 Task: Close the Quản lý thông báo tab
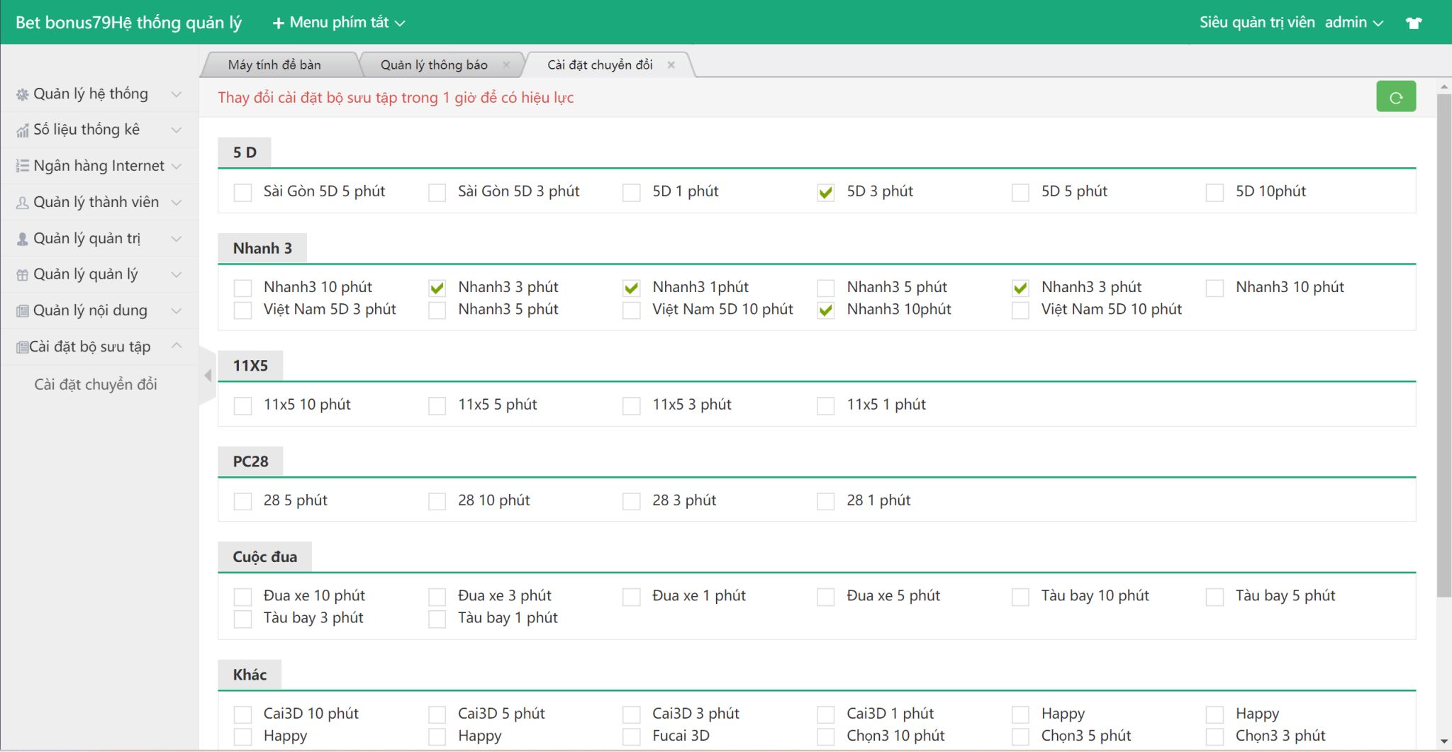(506, 65)
